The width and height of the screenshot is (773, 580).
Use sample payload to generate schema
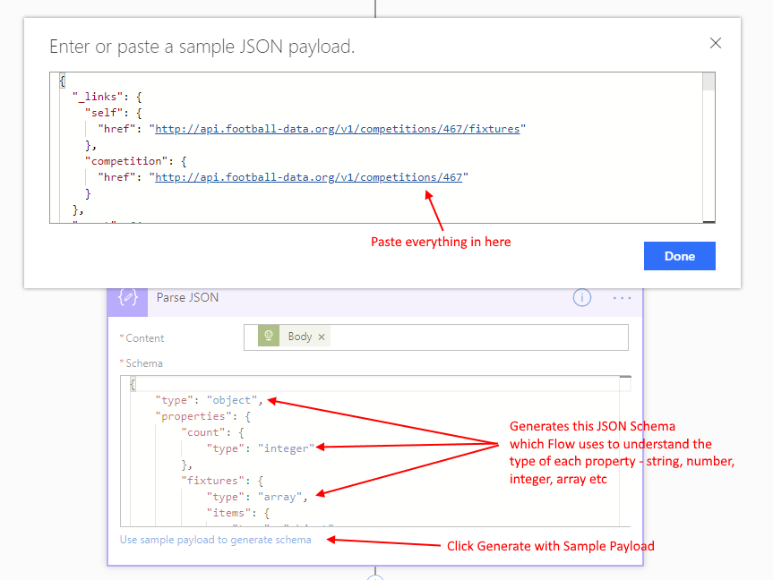(x=216, y=540)
